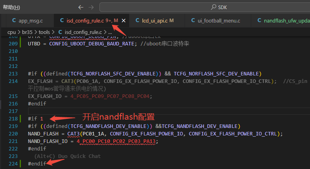Click CAT3 on line 220
The height and width of the screenshot is (169, 310).
[73, 134]
